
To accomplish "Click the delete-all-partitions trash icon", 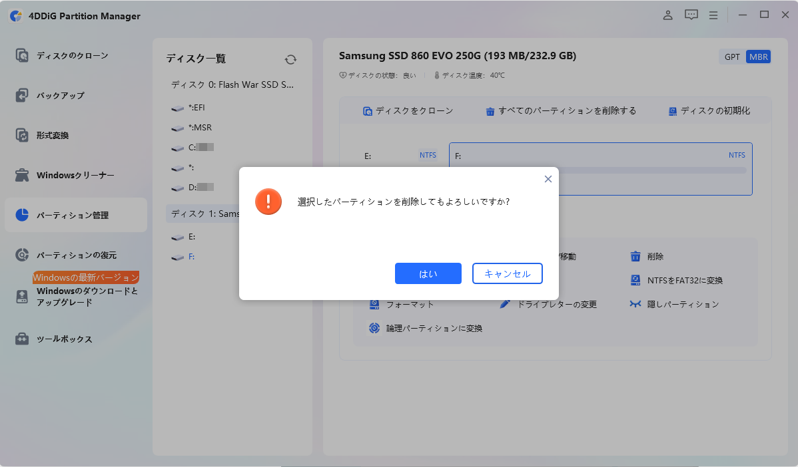I will tap(490, 111).
